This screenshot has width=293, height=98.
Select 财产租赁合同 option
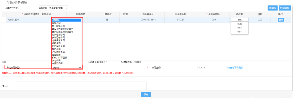[58, 34]
